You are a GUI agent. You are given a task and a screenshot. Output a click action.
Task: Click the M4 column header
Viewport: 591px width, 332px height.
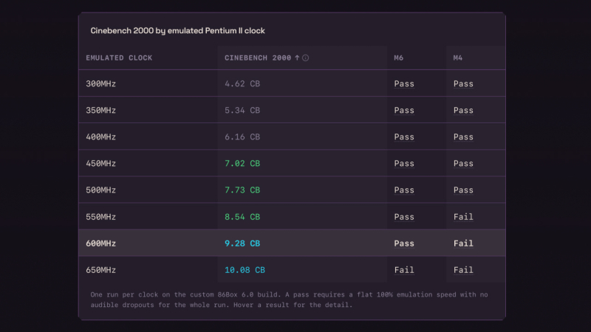(458, 58)
